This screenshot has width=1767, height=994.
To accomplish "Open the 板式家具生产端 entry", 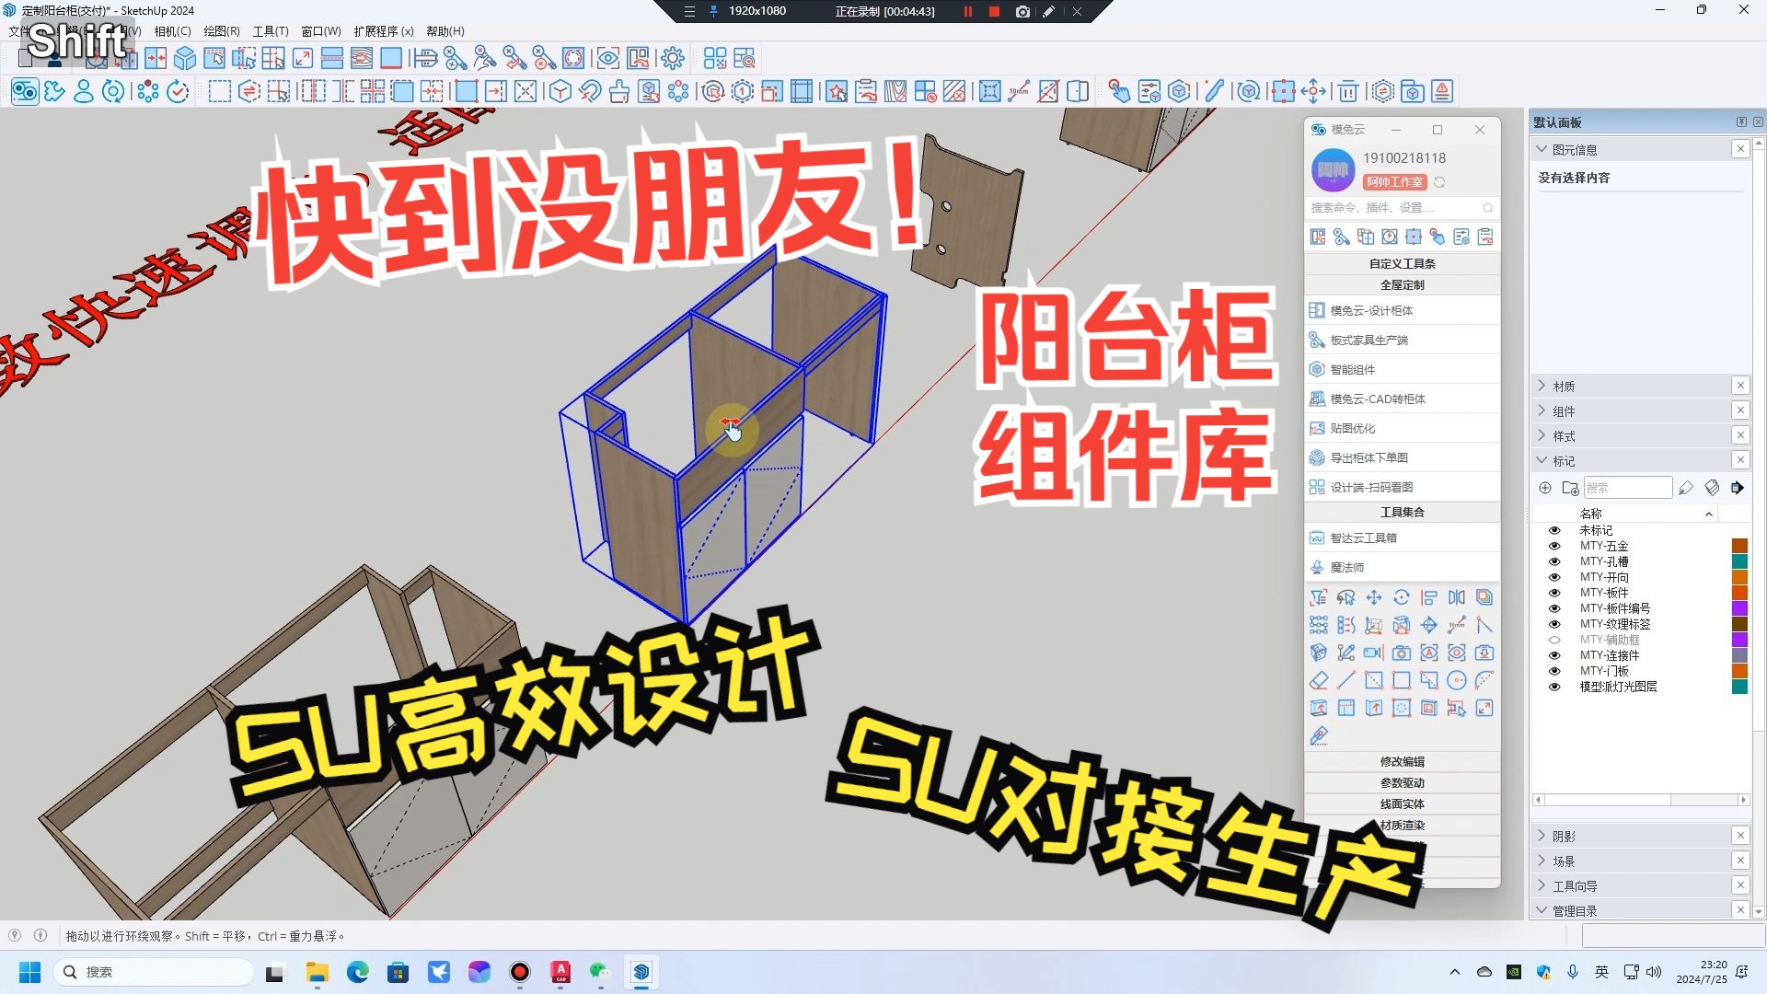I will point(1402,340).
